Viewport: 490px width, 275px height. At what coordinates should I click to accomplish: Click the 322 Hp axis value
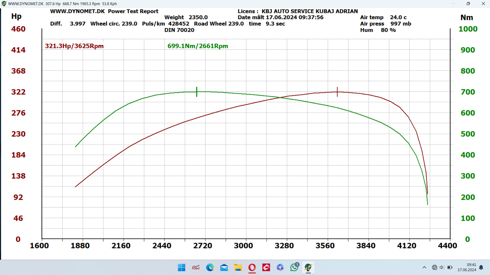[x=18, y=92]
